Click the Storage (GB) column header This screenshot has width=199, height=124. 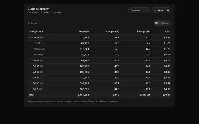click(x=144, y=32)
